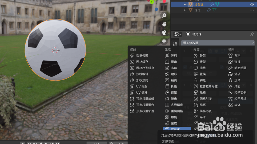This screenshot has width=257, height=144.
Task: Hide 棱角球 with the eye icon
Action: (252, 5)
